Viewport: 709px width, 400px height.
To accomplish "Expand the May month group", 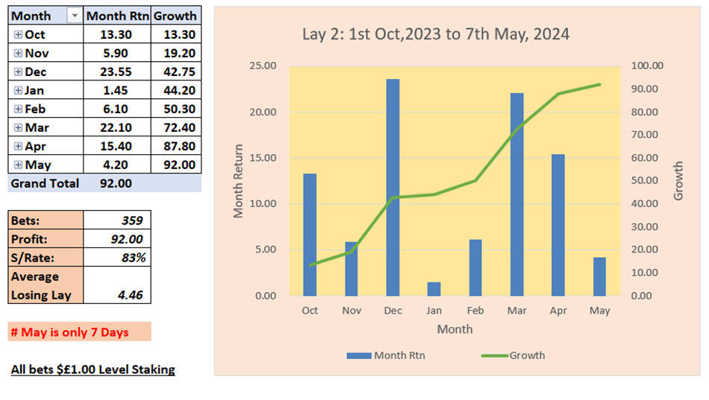I will coord(18,165).
